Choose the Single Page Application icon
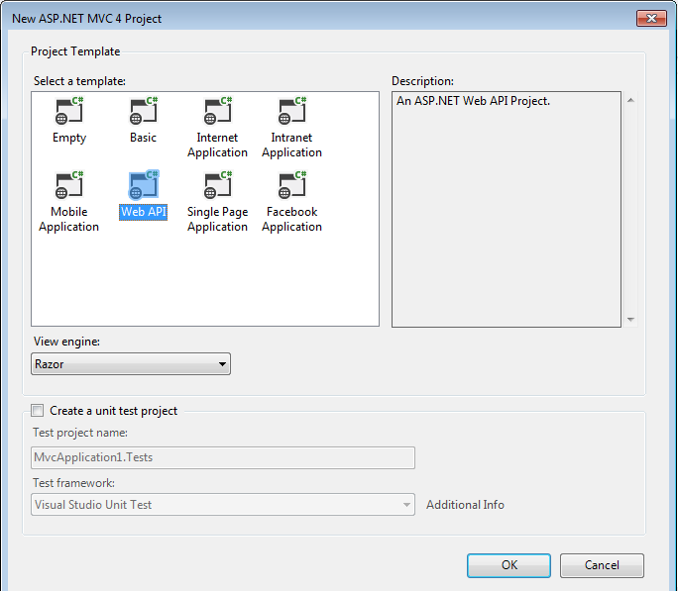The image size is (678, 591). point(217,186)
